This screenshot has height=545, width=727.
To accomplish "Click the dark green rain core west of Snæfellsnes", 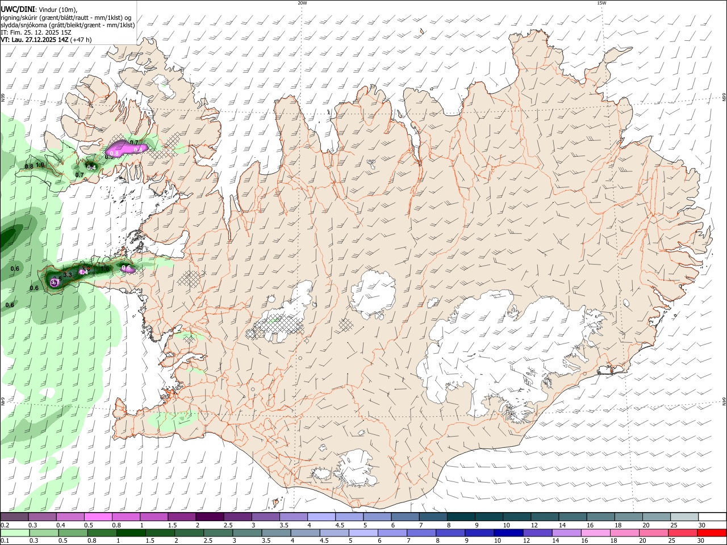I will click(10, 236).
